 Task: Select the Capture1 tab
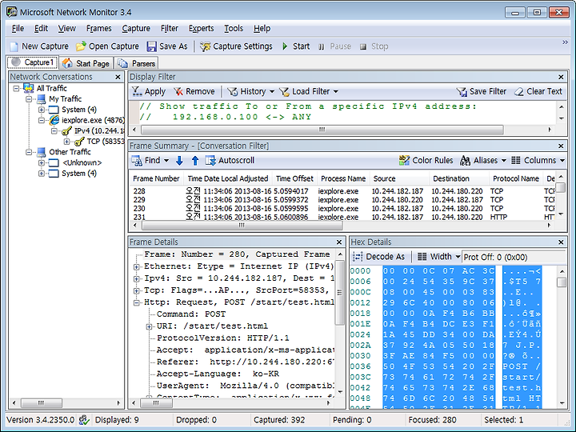click(33, 62)
